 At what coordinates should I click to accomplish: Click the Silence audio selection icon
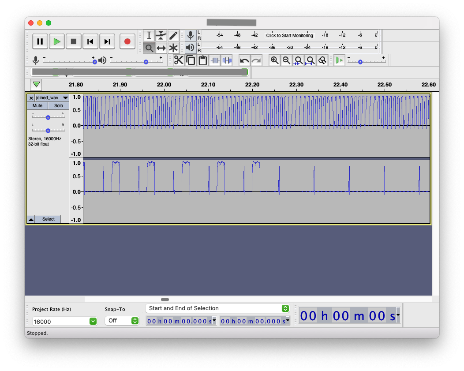click(227, 60)
